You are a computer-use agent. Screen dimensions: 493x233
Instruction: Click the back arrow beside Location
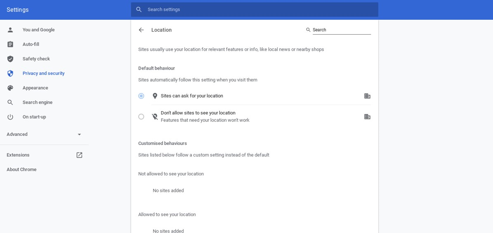[141, 30]
